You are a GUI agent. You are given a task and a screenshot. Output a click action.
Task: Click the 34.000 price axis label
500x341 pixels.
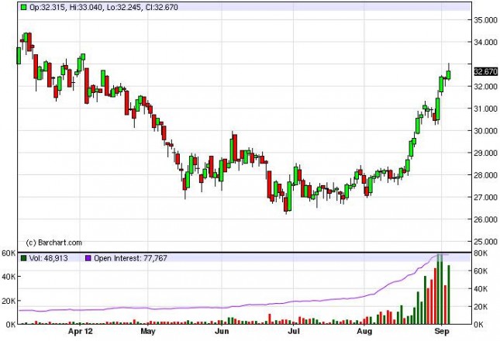point(485,42)
